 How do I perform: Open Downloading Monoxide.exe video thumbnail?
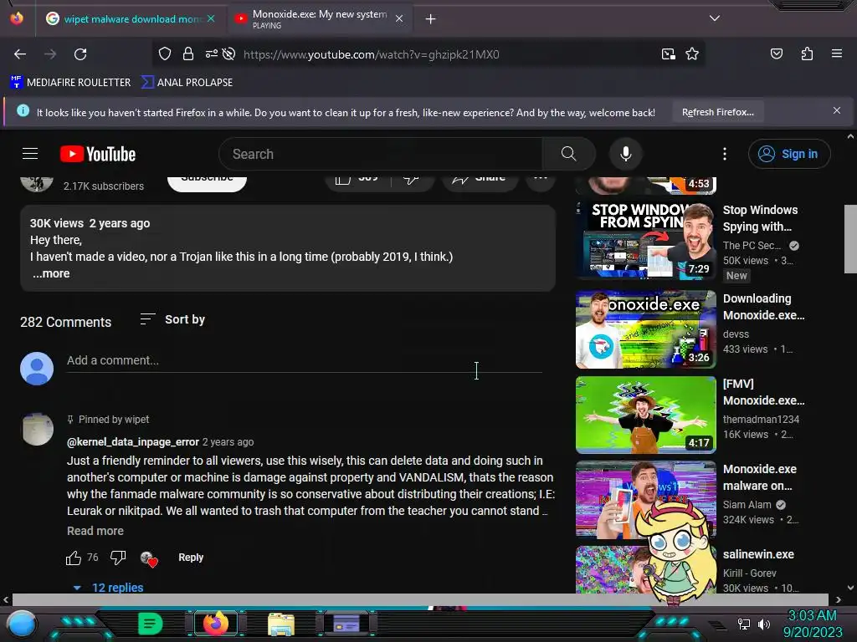pos(645,329)
